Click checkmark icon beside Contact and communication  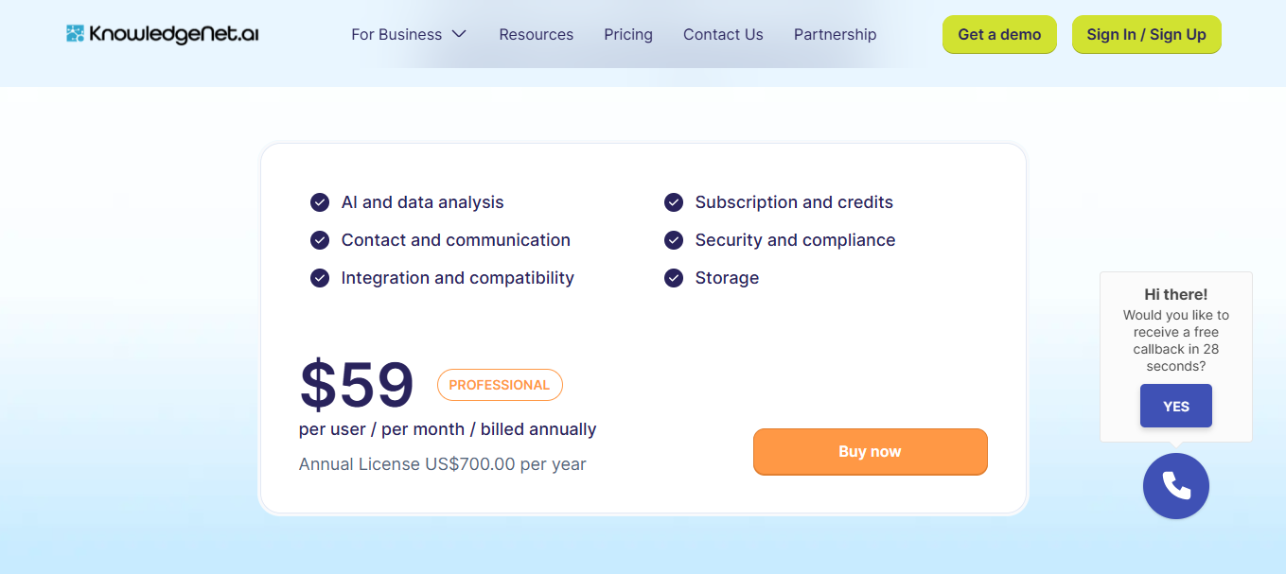pyautogui.click(x=320, y=240)
